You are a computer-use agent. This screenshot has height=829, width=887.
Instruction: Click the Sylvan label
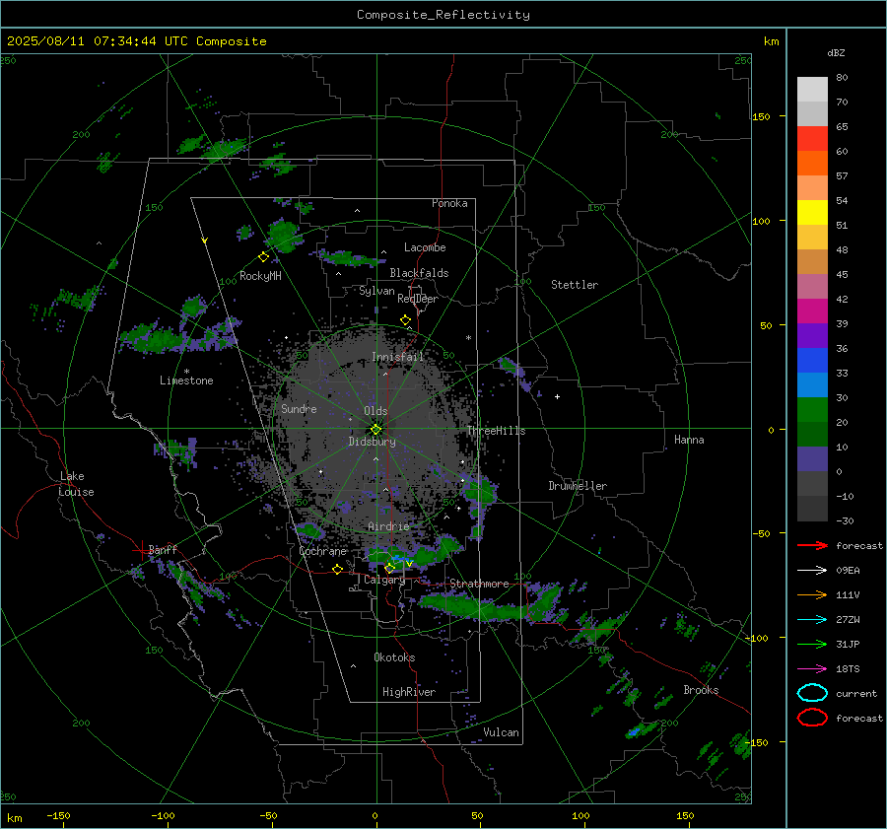(x=376, y=291)
